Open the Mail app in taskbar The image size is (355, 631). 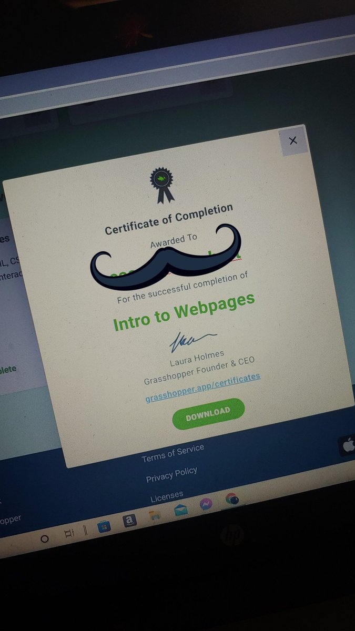pyautogui.click(x=181, y=509)
